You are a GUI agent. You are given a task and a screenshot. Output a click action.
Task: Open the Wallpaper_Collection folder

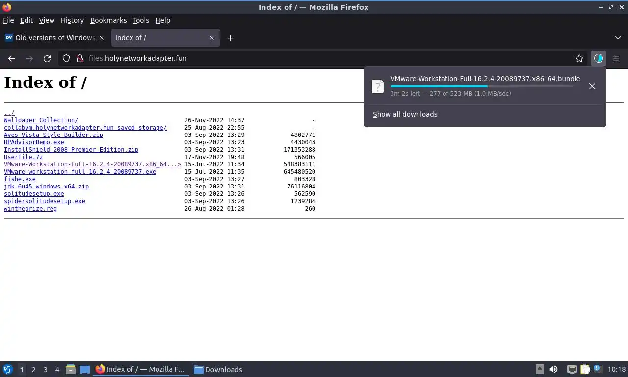41,120
